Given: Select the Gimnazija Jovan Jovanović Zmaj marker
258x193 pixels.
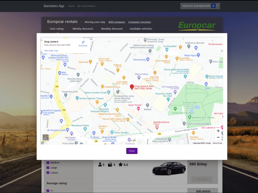Looking at the screenshot, I should pyautogui.click(x=145, y=40).
